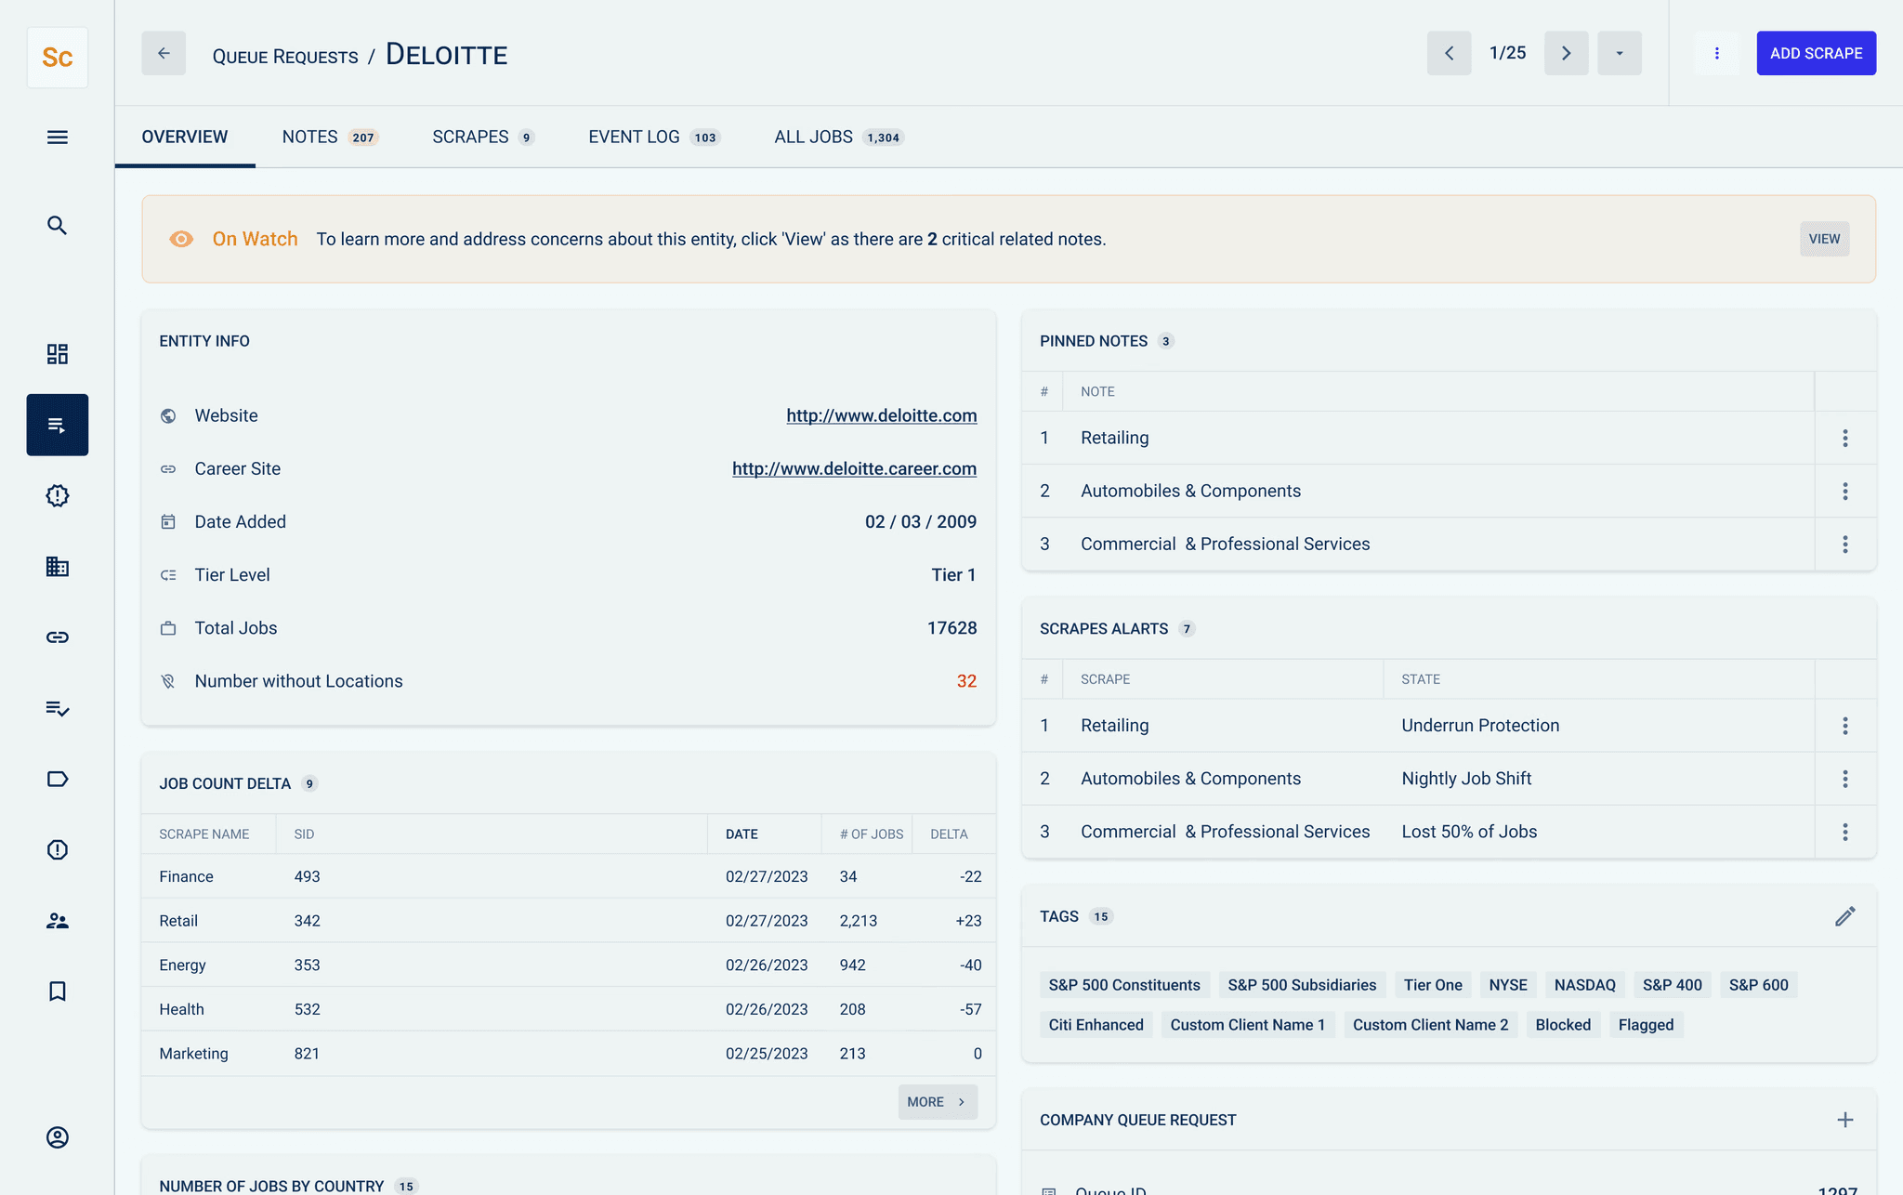Image resolution: width=1903 pixels, height=1195 pixels.
Task: Click the circled exclamation icon in the sidebar
Action: coord(58,849)
